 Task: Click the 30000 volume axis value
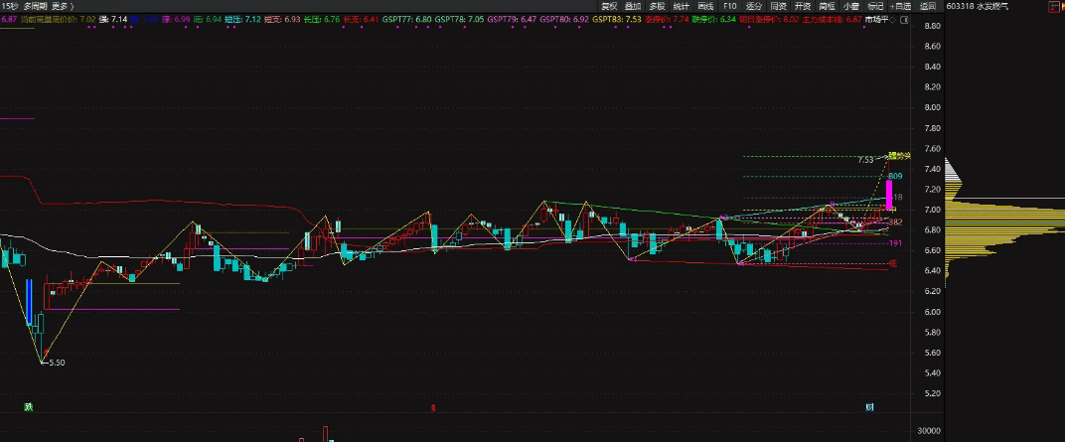coord(929,430)
